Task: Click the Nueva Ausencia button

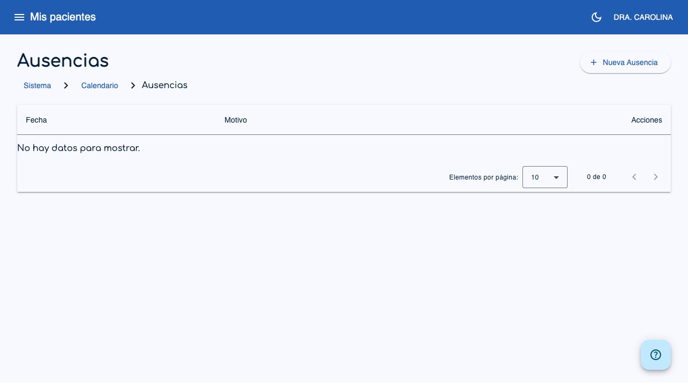Action: 625,62
